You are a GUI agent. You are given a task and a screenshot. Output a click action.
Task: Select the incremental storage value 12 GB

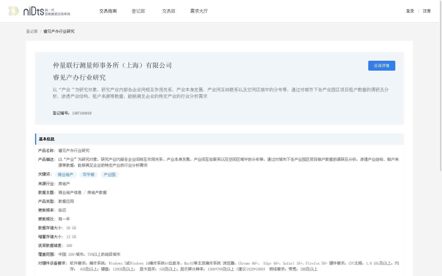tap(71, 237)
